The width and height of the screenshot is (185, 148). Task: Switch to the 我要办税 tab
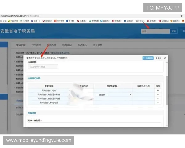click(x=51, y=45)
